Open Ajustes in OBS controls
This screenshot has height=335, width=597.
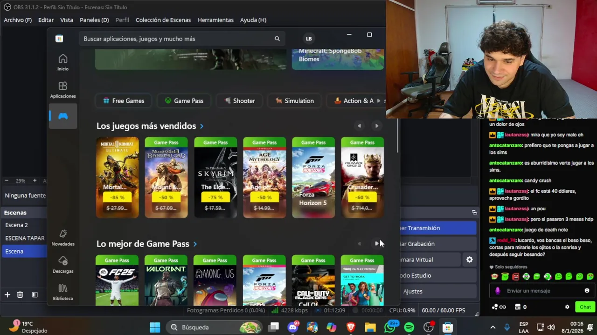click(438, 291)
